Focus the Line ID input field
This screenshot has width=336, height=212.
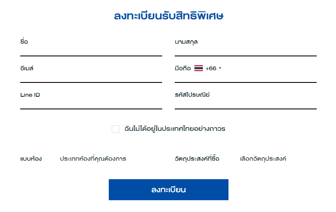tap(91, 103)
